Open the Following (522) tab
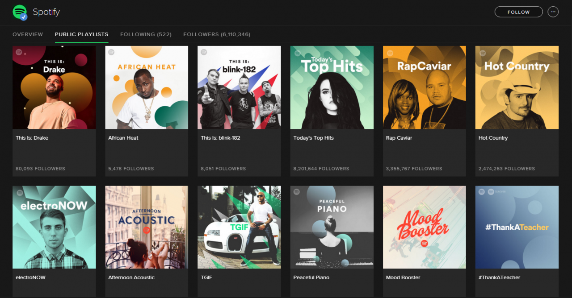Viewport: 572px width, 298px height. (x=146, y=34)
